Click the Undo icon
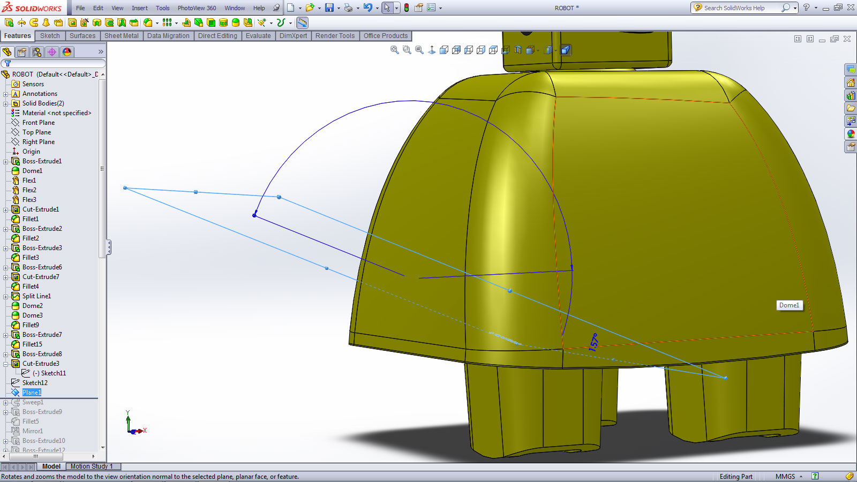 367,7
